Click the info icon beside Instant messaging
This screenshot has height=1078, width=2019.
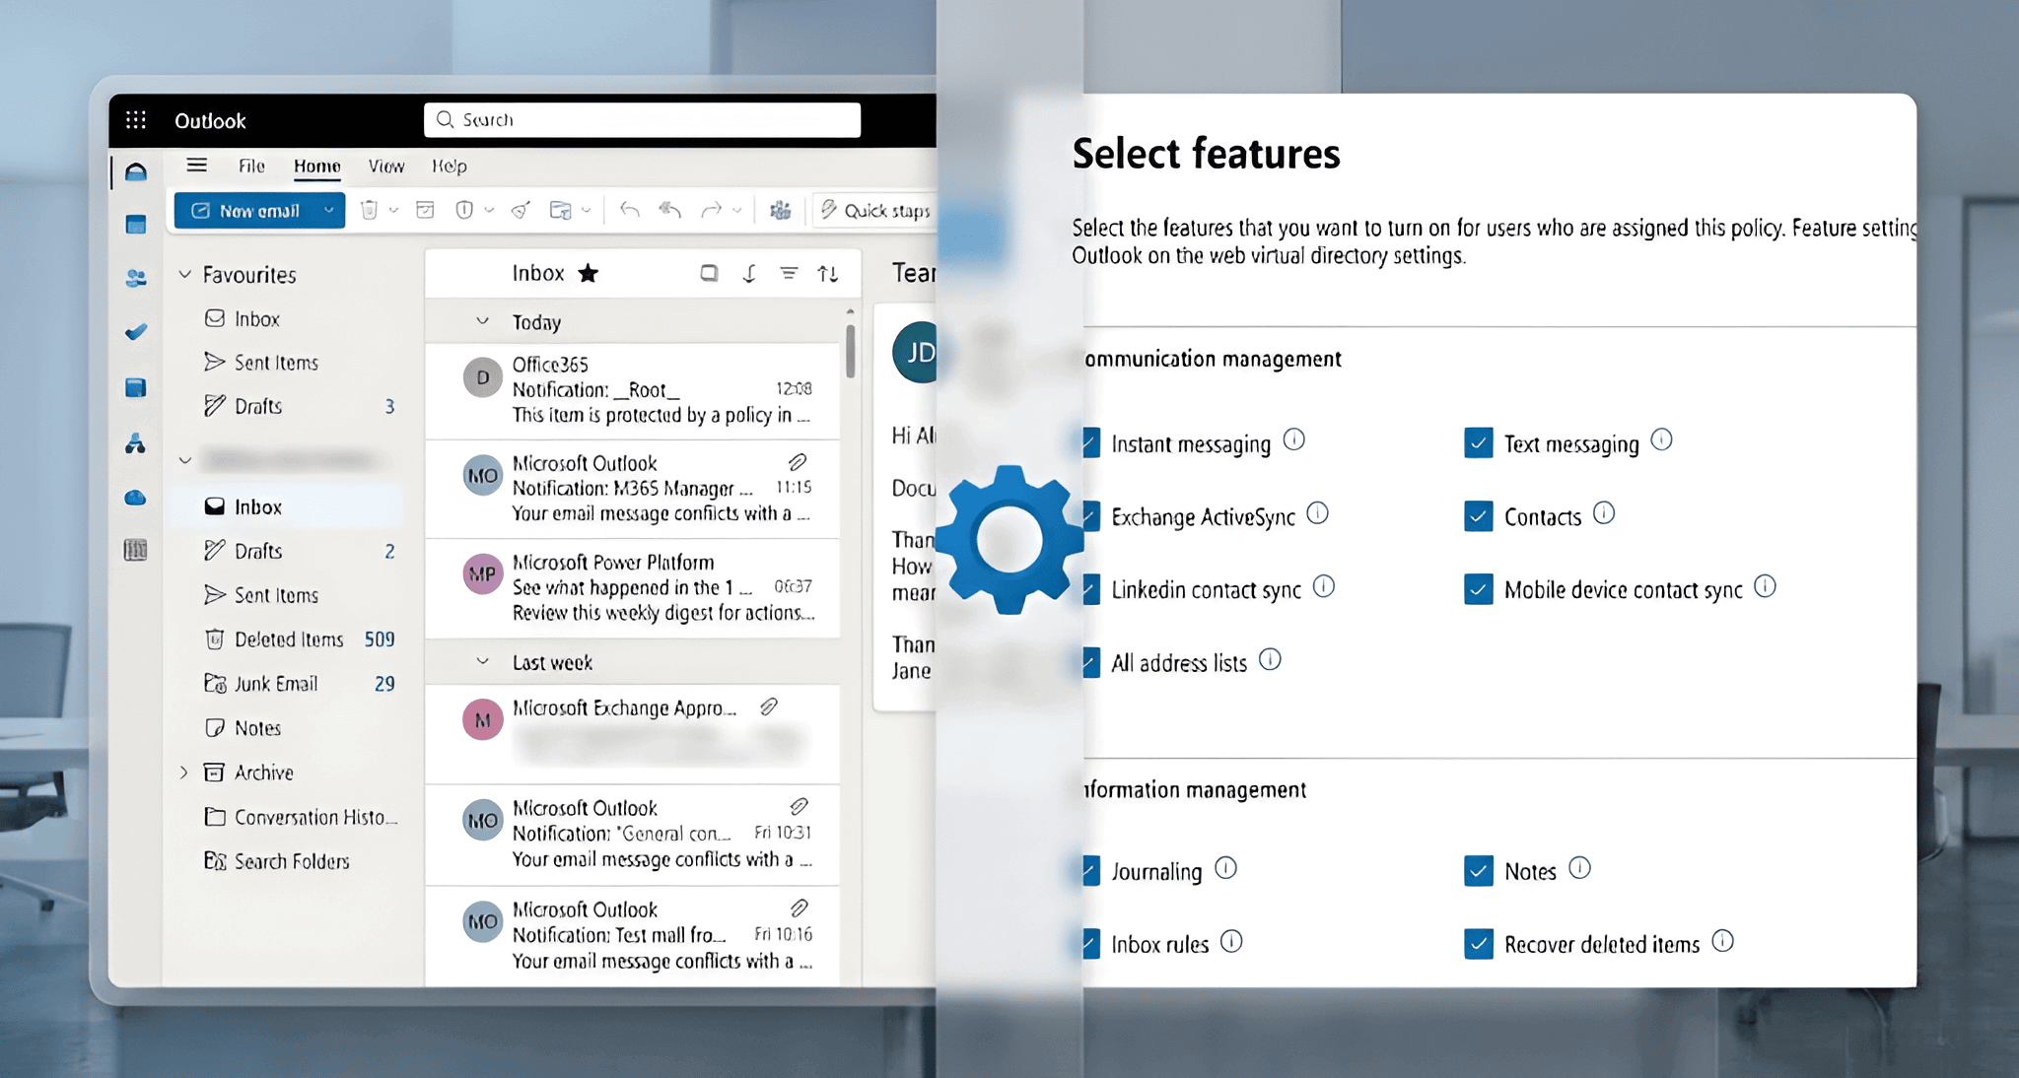click(1294, 439)
